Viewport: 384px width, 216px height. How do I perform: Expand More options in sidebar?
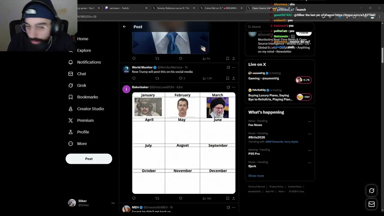[x=77, y=144]
